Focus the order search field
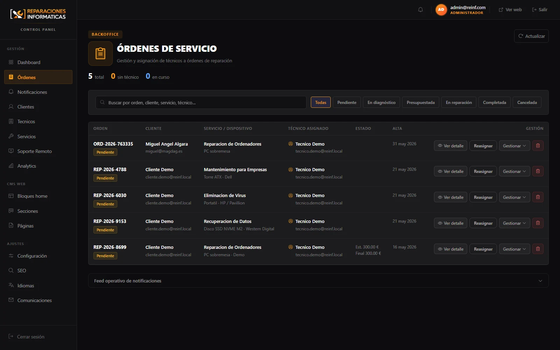 tap(201, 102)
